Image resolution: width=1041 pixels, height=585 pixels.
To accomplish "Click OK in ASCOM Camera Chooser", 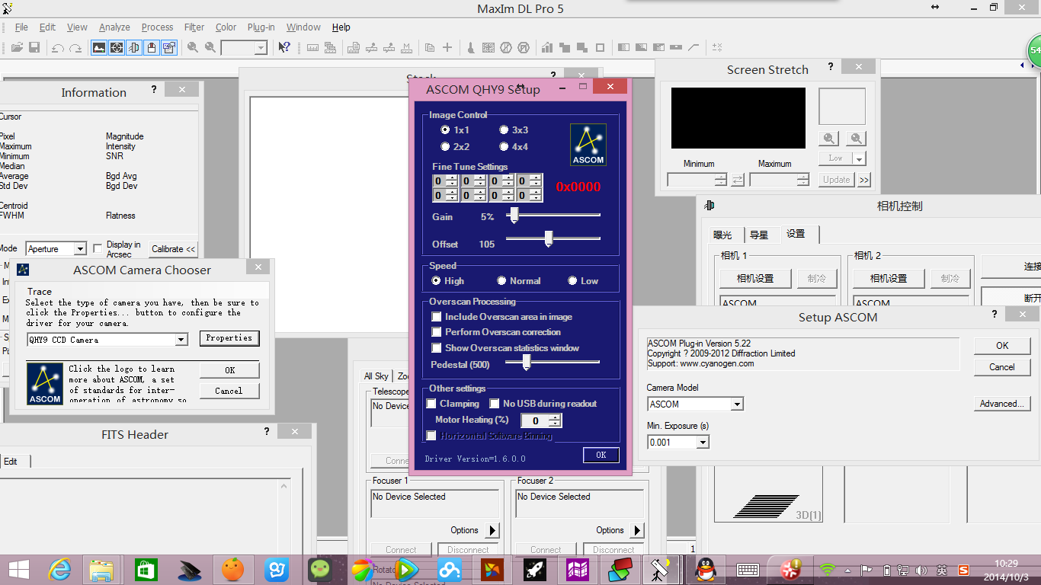I will click(x=229, y=370).
